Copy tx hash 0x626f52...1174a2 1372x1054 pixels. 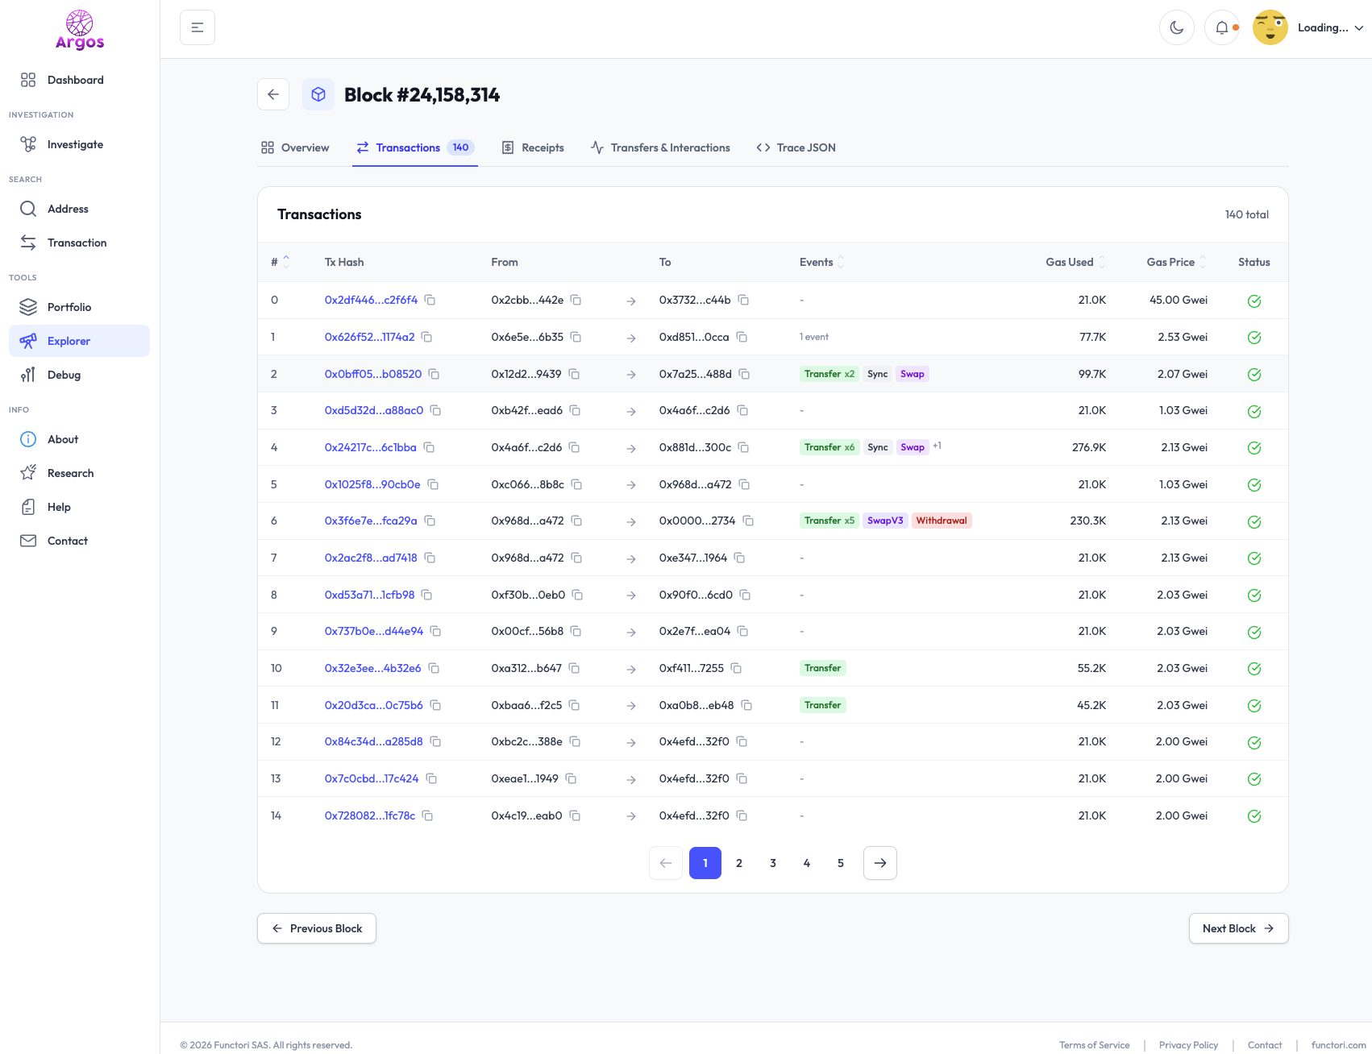point(427,337)
